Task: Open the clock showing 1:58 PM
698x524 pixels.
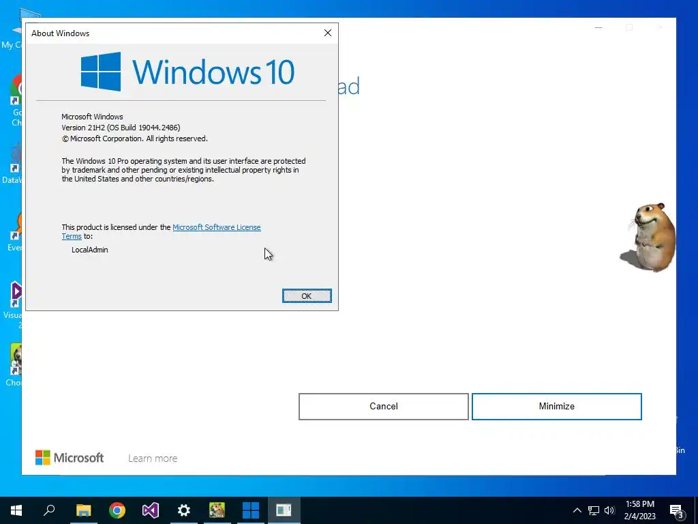Action: coord(639,510)
